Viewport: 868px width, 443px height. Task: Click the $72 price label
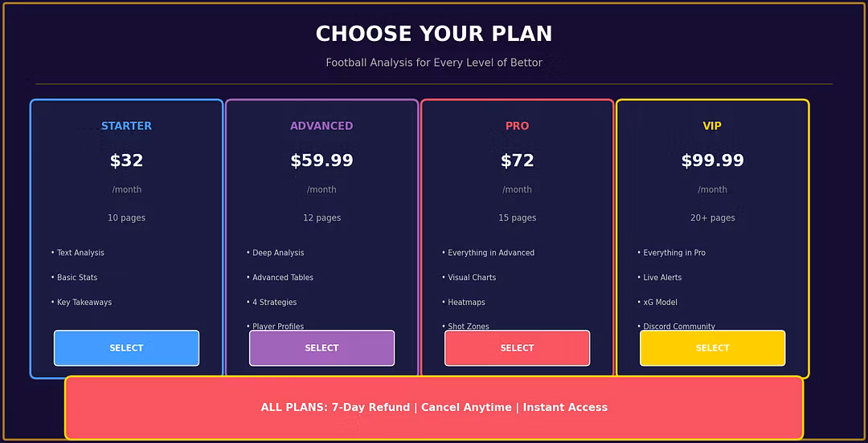[x=517, y=161]
